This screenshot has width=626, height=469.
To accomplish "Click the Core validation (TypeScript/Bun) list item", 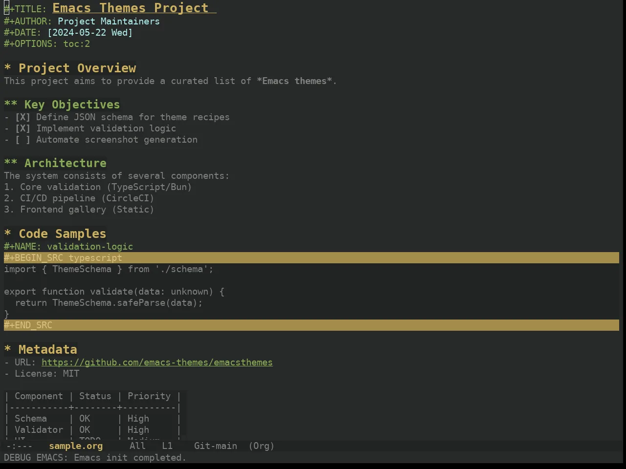I will coord(98,187).
